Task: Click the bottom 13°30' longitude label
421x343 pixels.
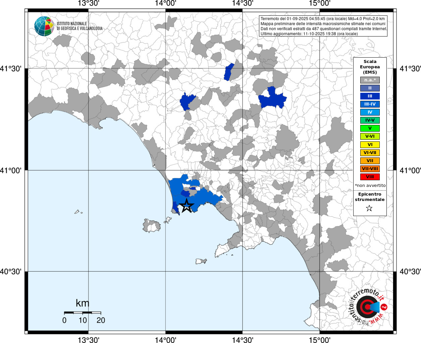Action: (88, 339)
